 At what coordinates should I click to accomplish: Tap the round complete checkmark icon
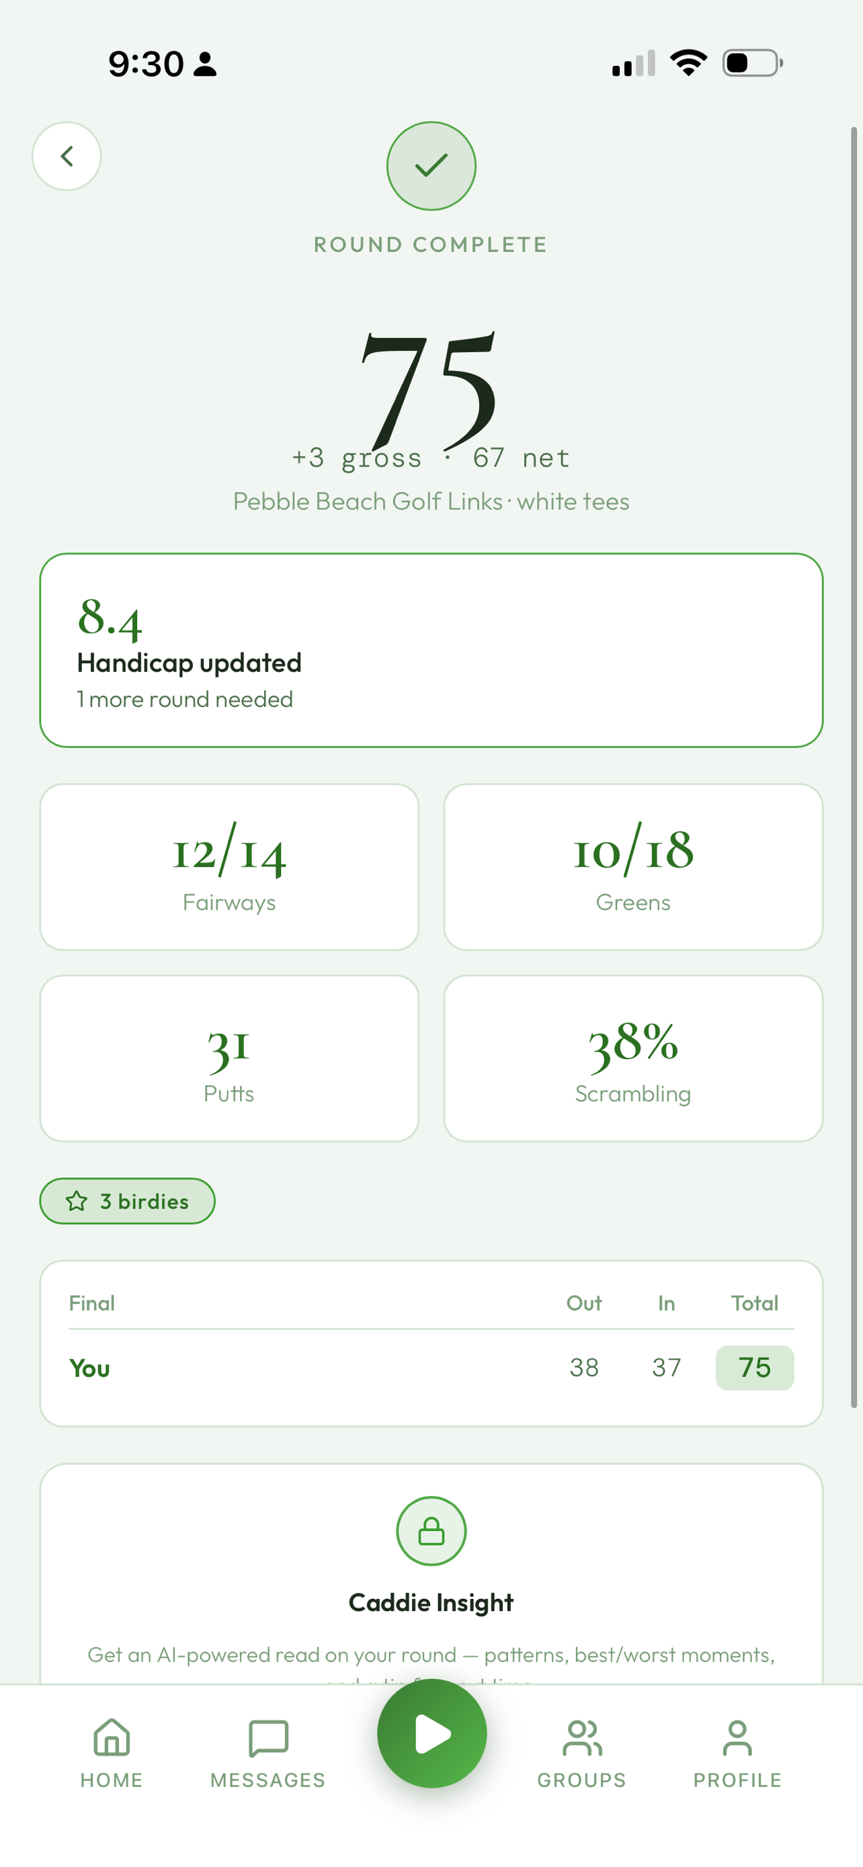pyautogui.click(x=431, y=166)
